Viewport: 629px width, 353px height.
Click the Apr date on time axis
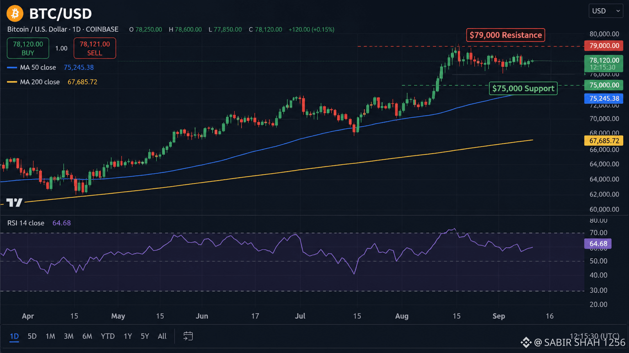coord(28,316)
